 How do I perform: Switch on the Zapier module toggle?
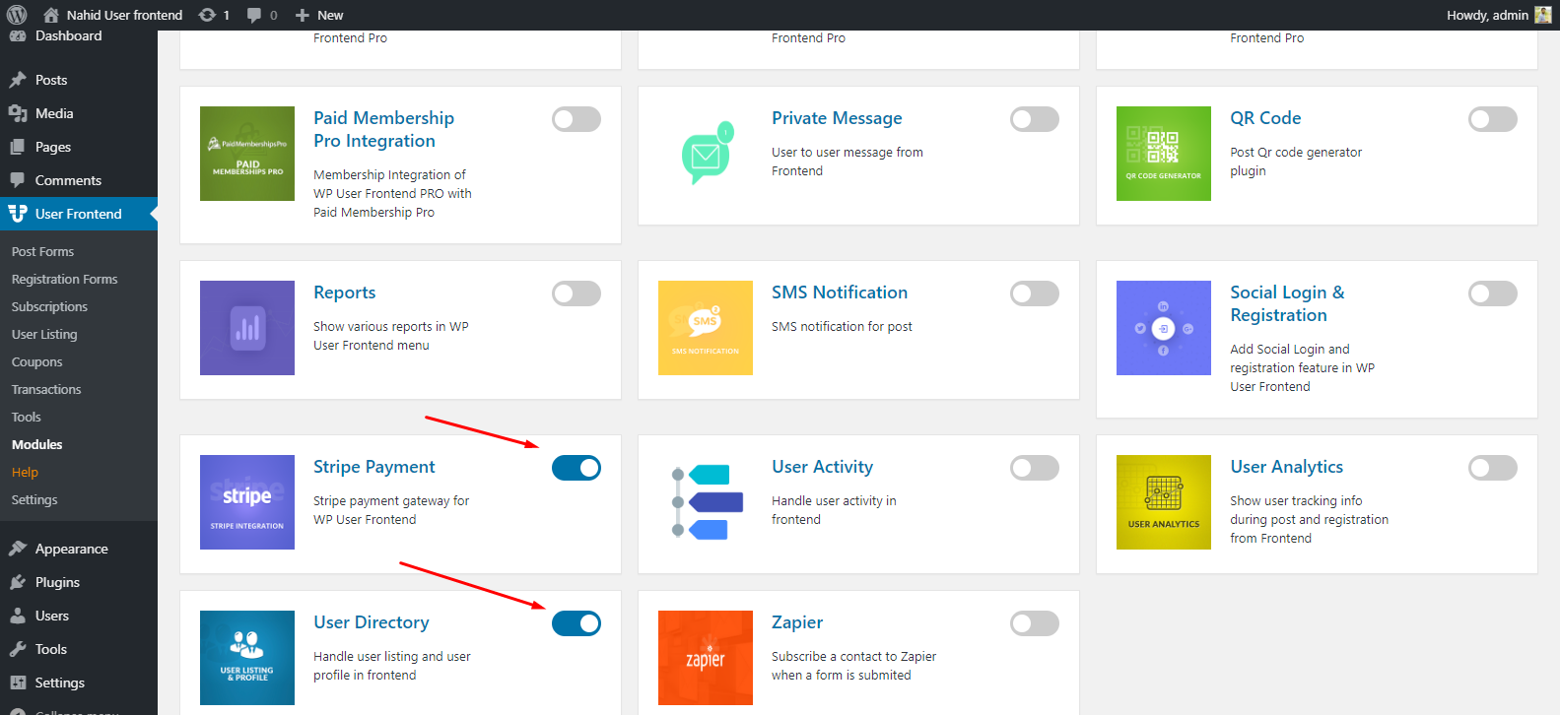point(1035,623)
